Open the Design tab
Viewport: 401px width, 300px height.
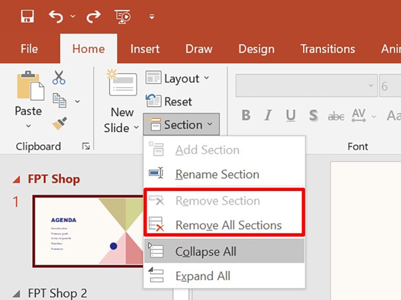[256, 48]
